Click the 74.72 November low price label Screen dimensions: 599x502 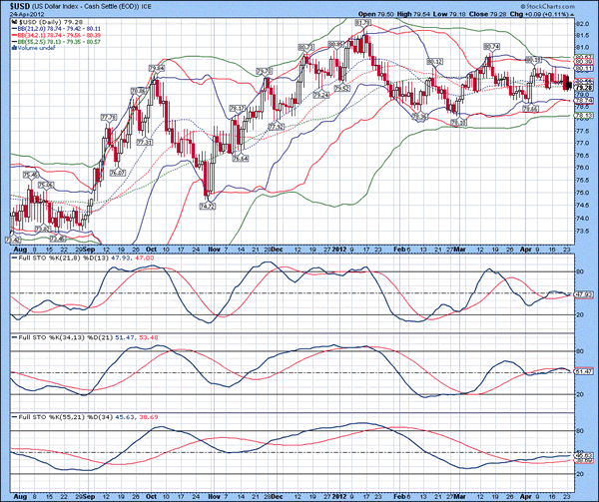pos(208,206)
